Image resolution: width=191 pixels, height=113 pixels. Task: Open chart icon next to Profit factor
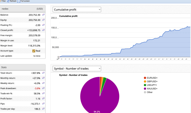(43, 99)
